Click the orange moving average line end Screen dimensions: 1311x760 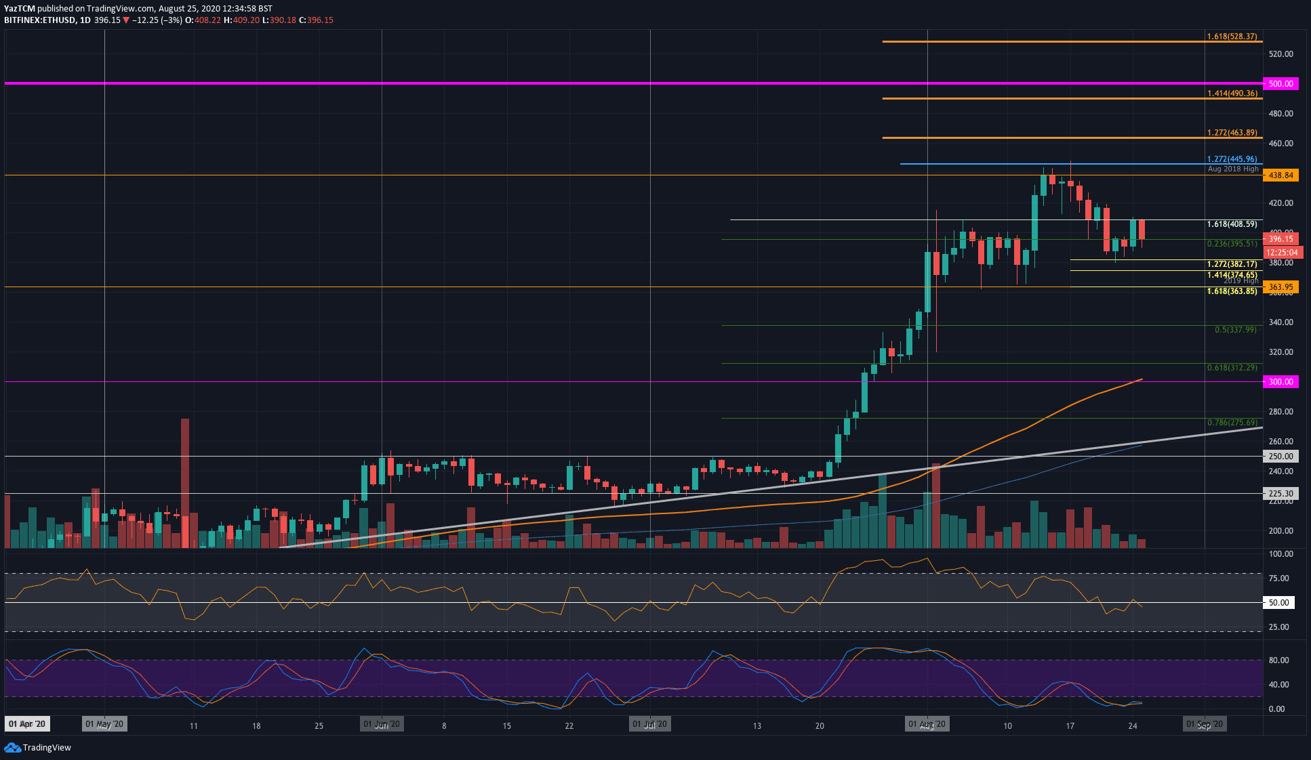click(1141, 380)
